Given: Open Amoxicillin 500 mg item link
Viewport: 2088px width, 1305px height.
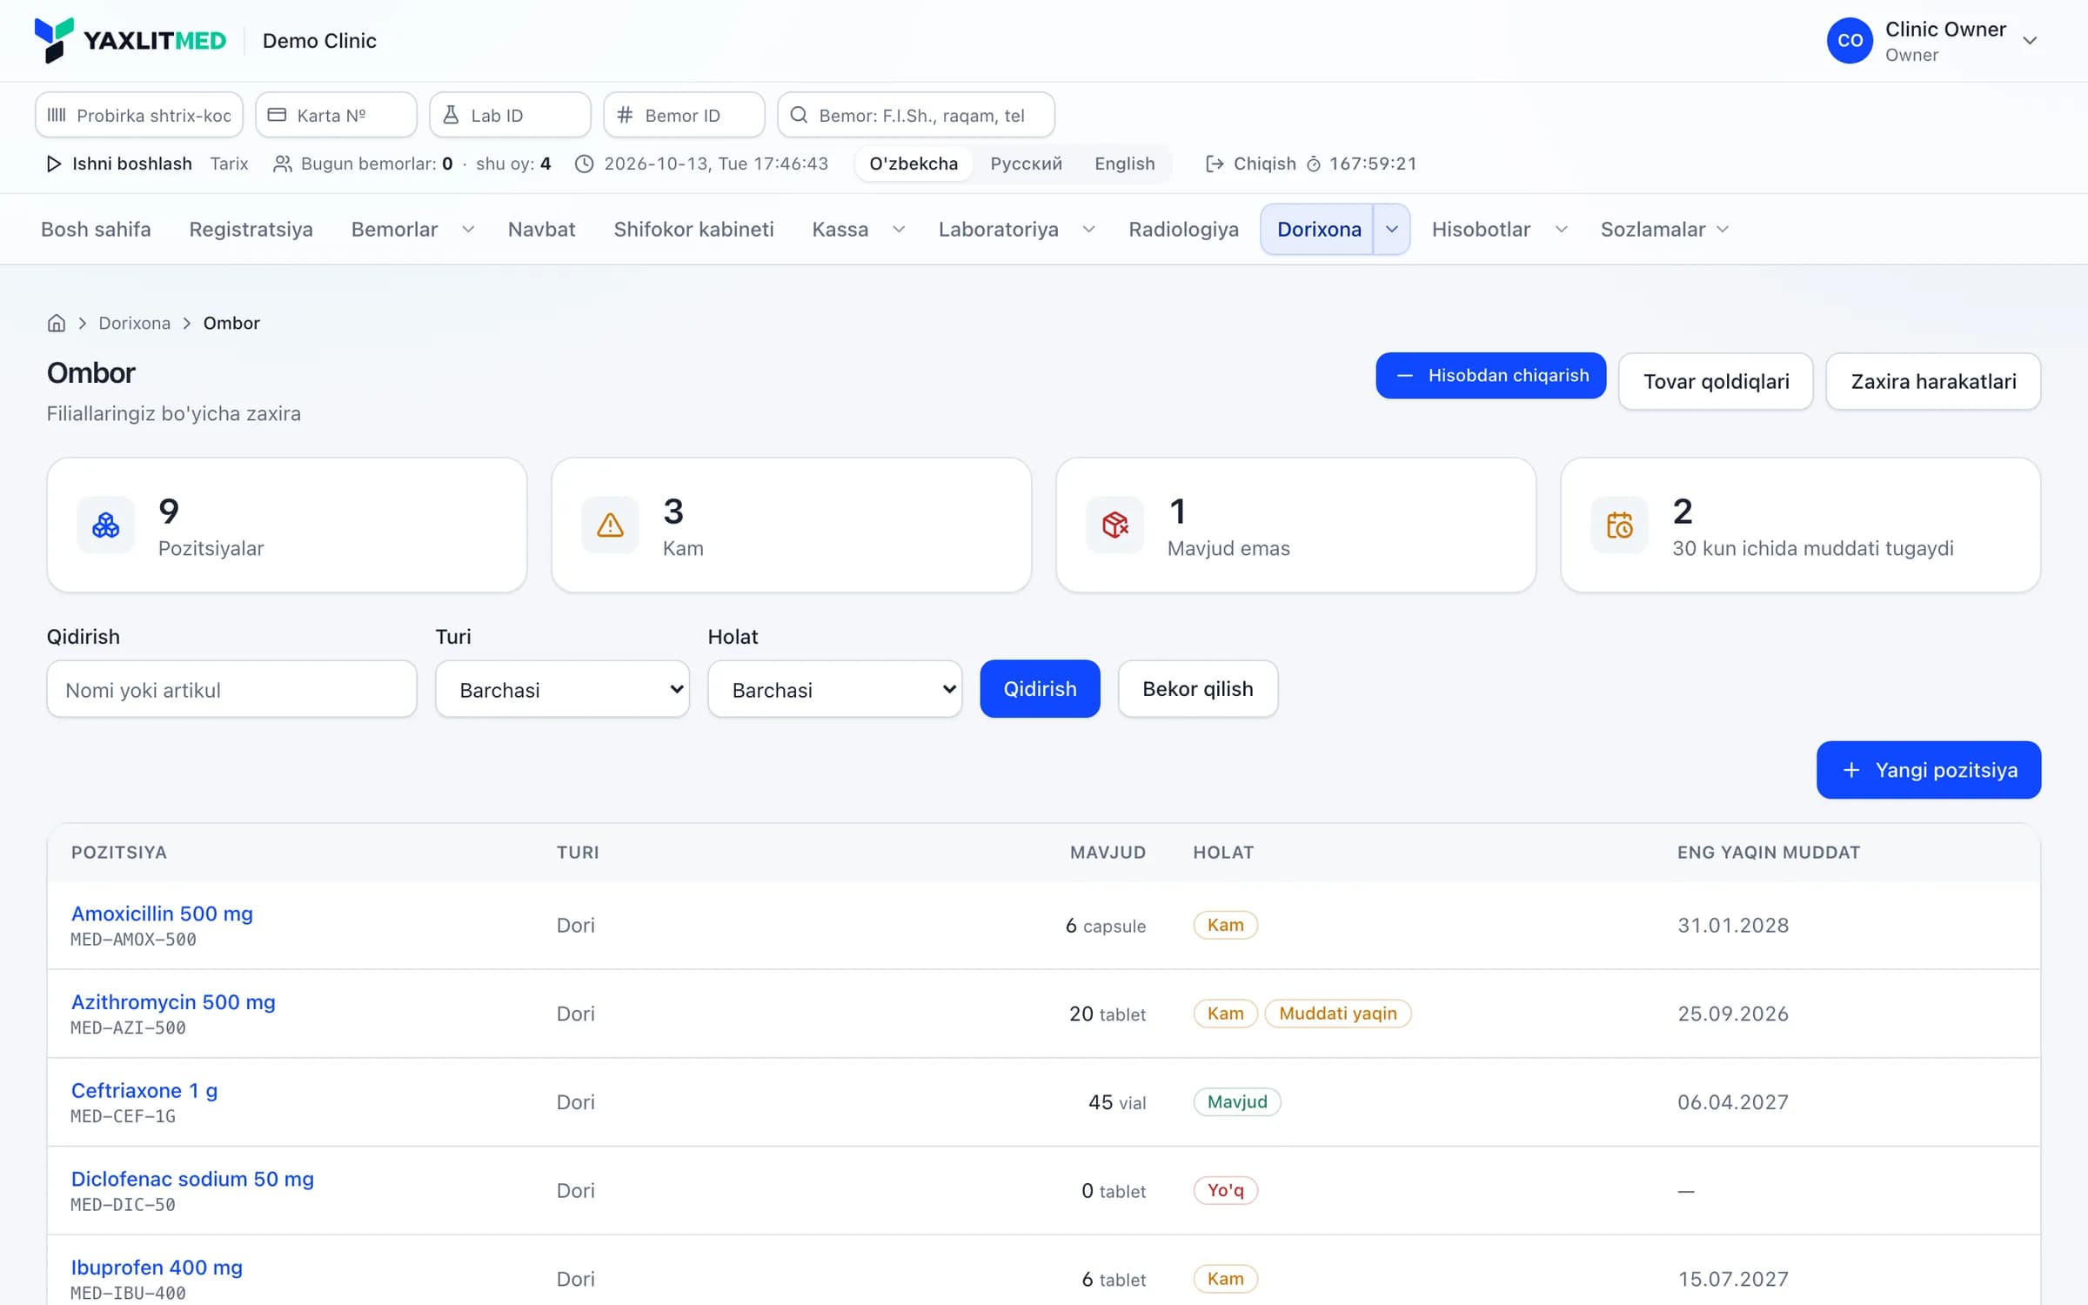Looking at the screenshot, I should 162,913.
